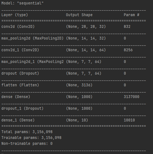Select the conv2d (Conv2D) layer name
Viewport: 153px width, 154px height.
pos(18,27)
